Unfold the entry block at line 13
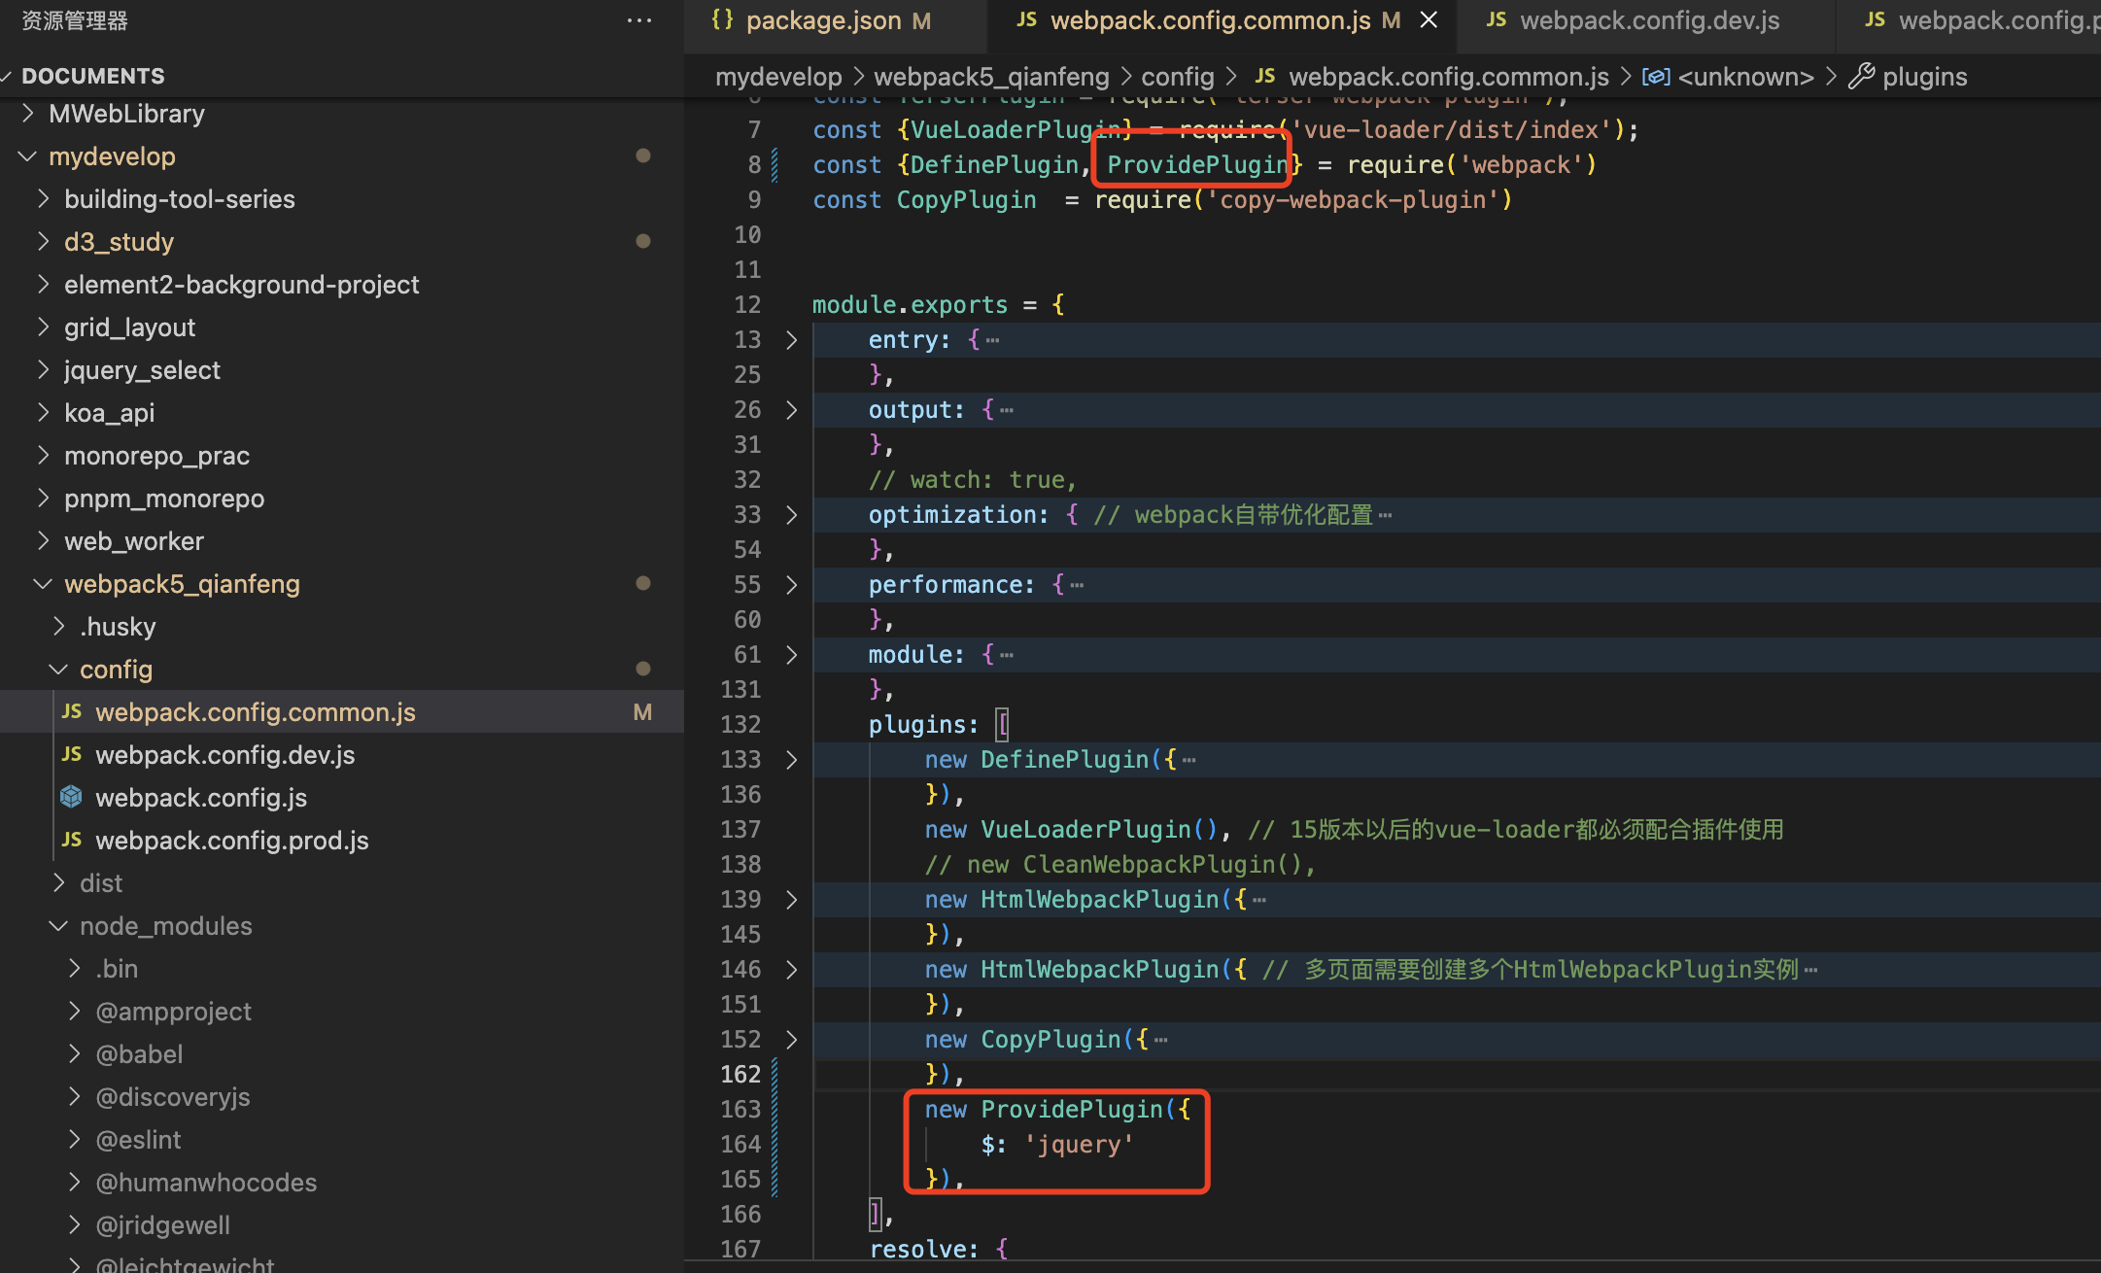 point(791,340)
